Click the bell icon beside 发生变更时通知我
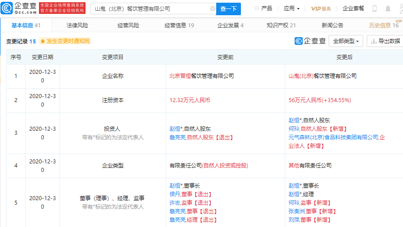 pyautogui.click(x=43, y=41)
